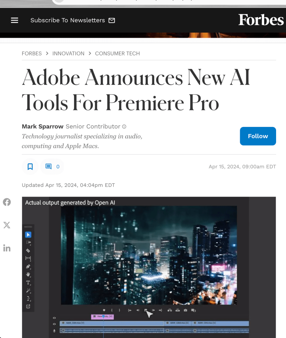
Task: Share article on LinkedIn
Action: point(7,248)
